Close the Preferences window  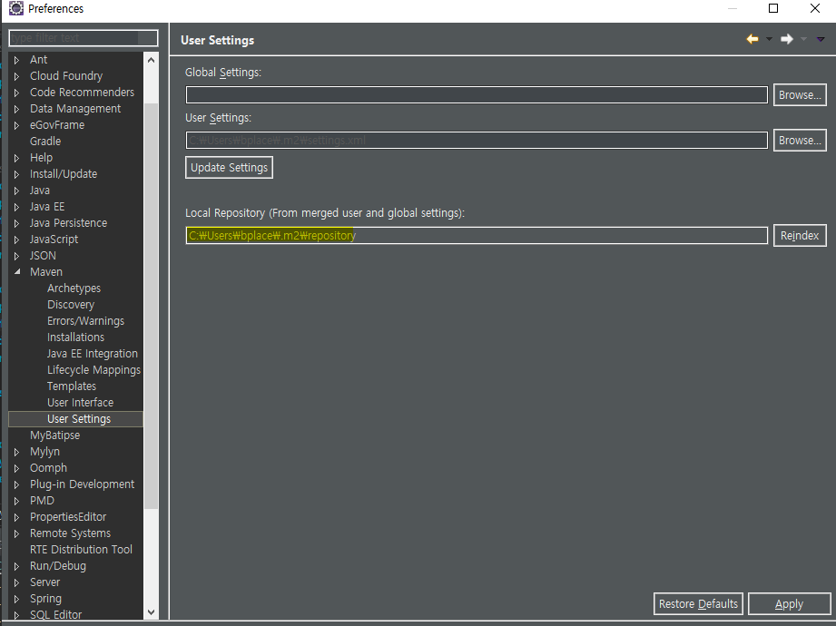coord(815,8)
